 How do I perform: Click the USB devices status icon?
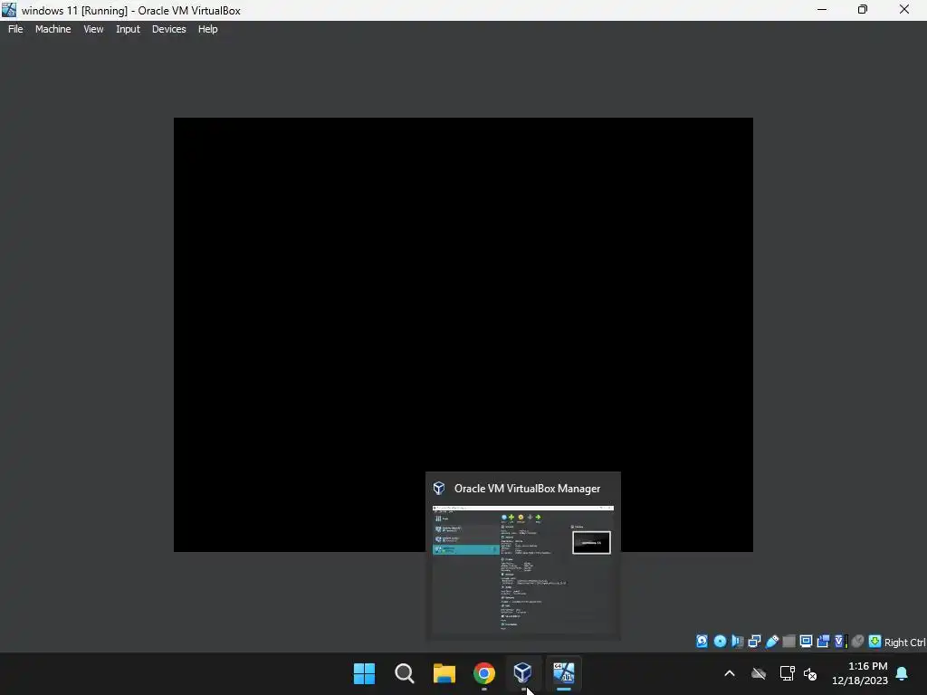click(x=772, y=642)
